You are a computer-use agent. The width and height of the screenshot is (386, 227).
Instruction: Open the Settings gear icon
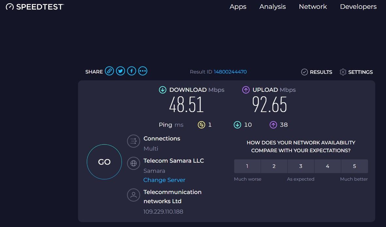(x=343, y=72)
